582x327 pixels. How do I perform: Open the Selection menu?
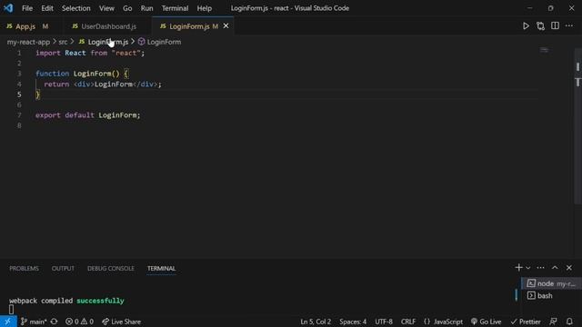(x=76, y=8)
